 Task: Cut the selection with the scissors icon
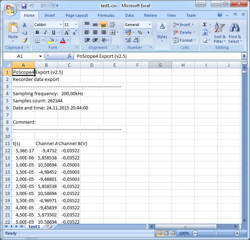pos(24,25)
